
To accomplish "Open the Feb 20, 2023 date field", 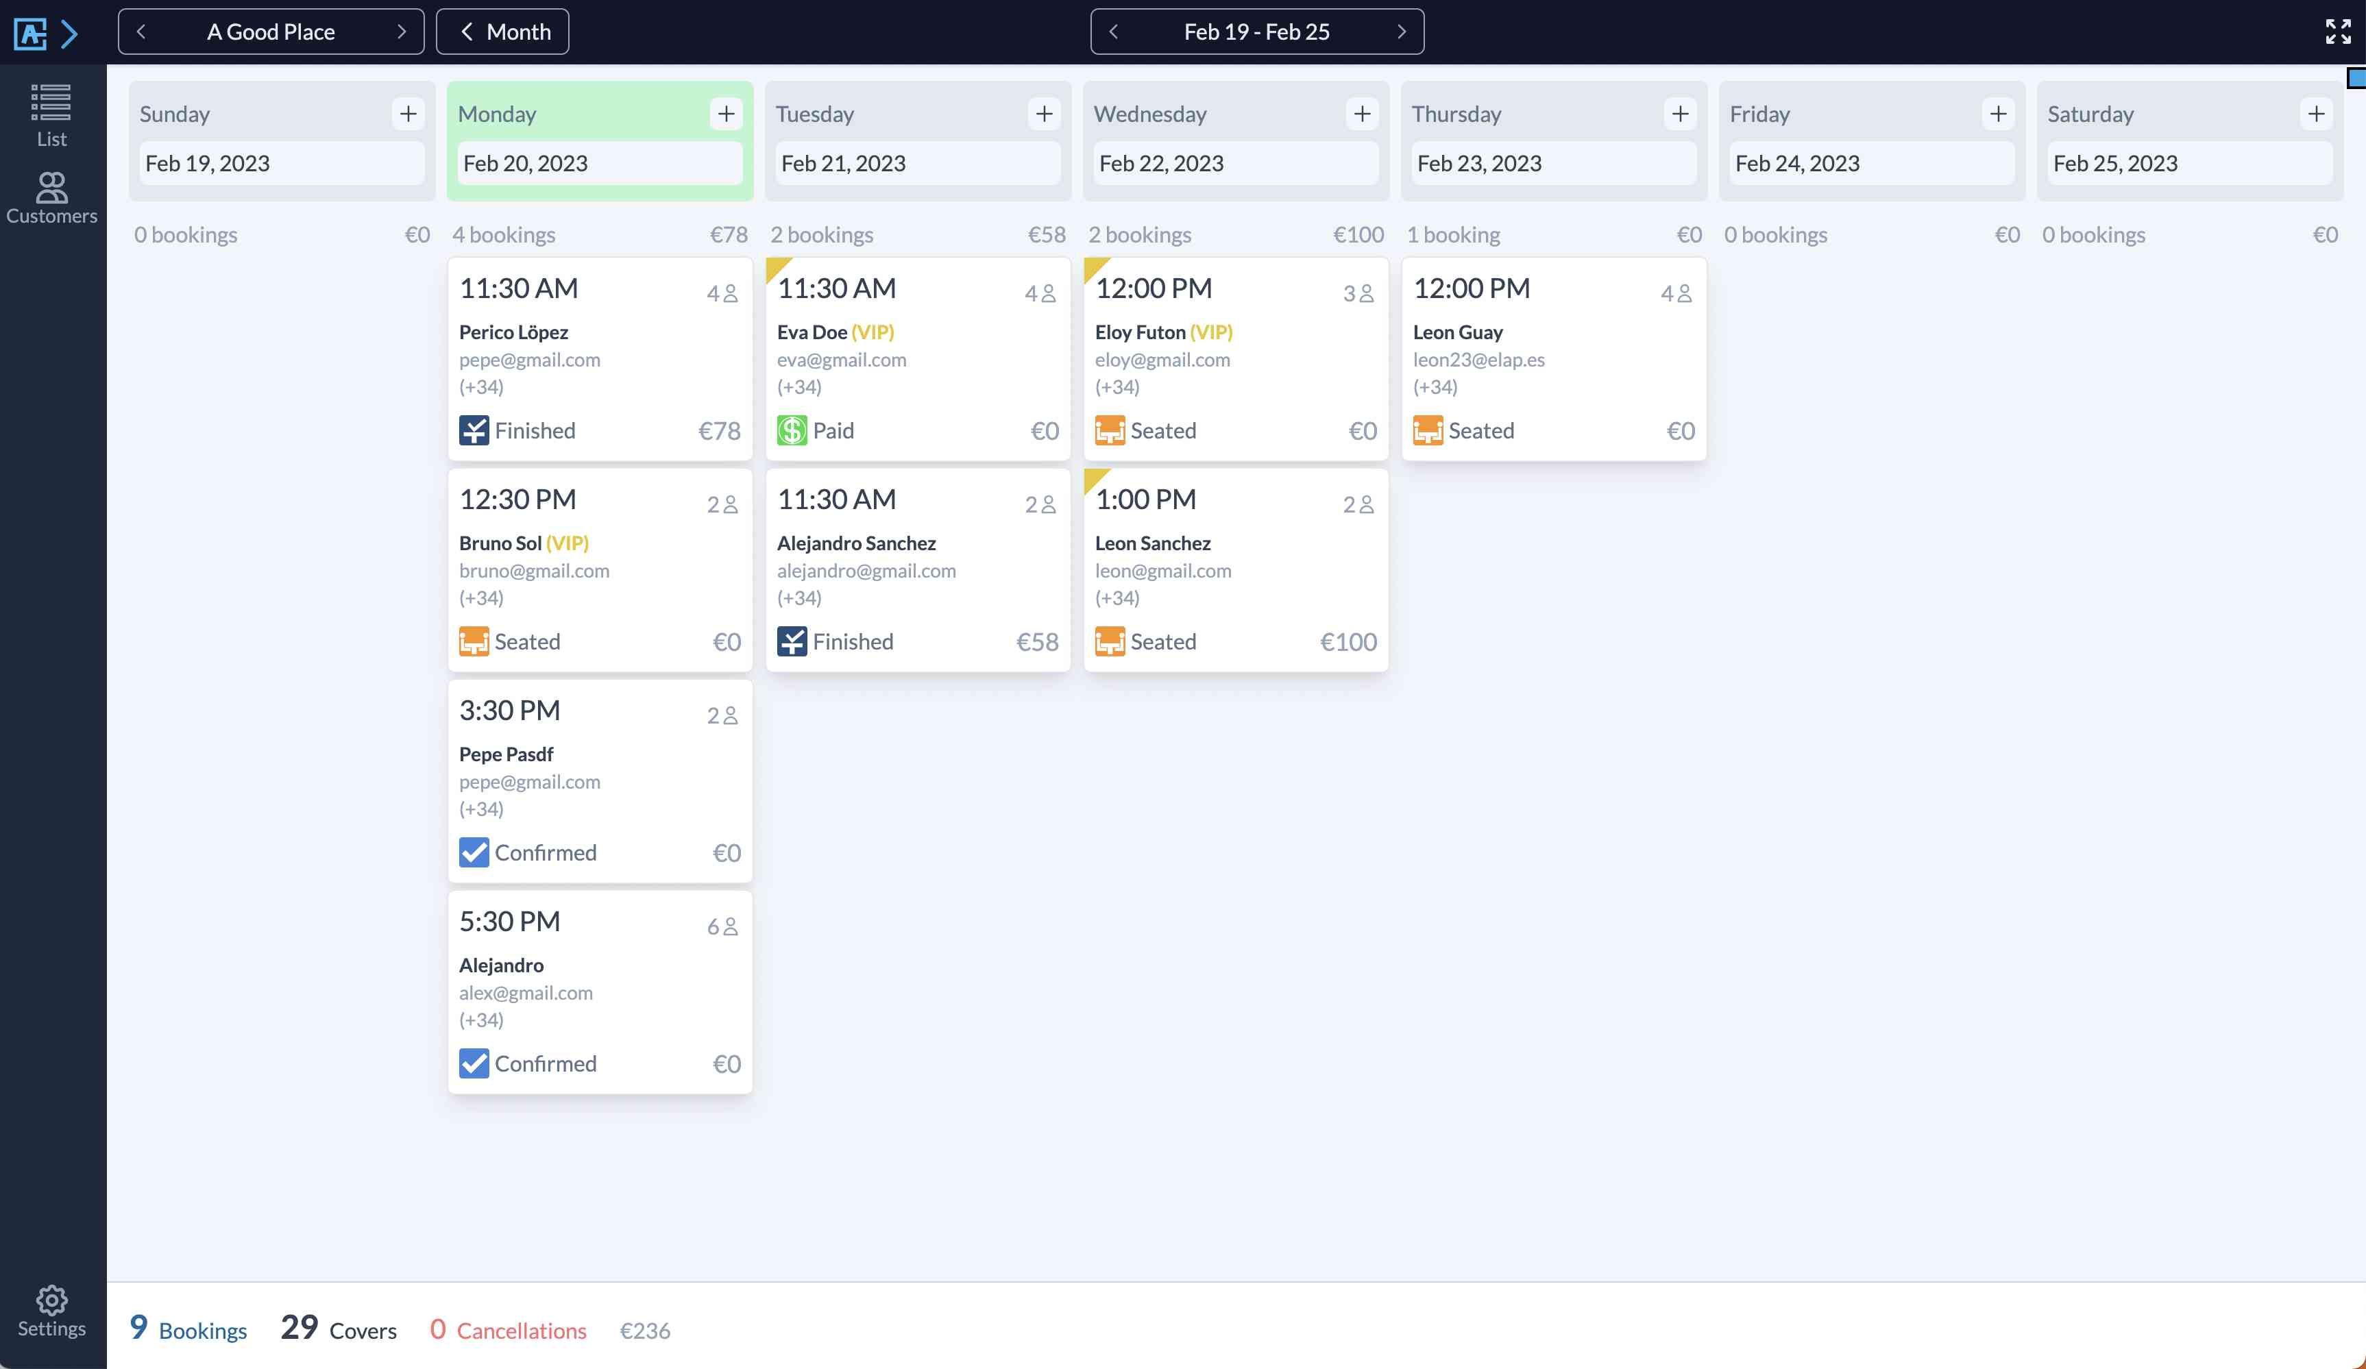I will pyautogui.click(x=600, y=163).
